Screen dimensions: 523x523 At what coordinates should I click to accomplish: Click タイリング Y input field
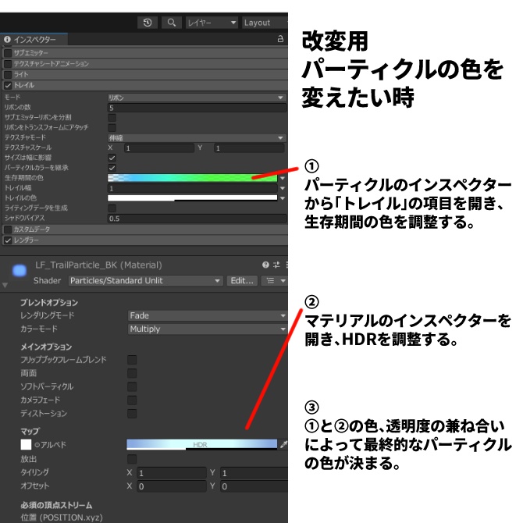[254, 473]
